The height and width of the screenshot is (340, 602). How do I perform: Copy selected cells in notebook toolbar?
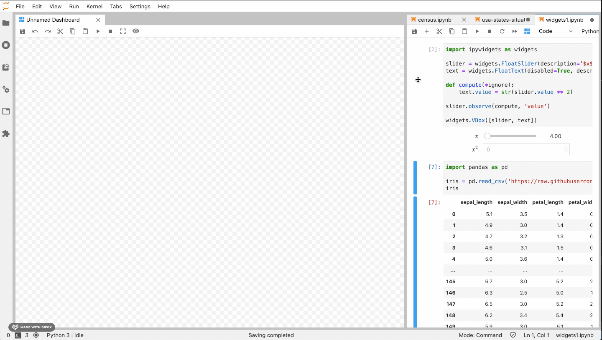(x=452, y=31)
